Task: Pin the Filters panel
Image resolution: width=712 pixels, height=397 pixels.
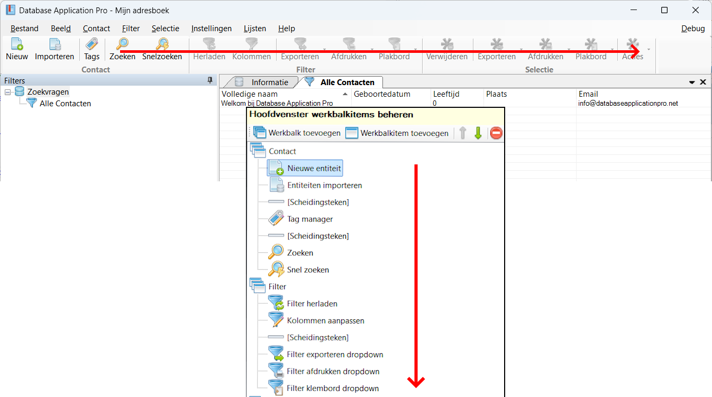Action: coord(210,80)
